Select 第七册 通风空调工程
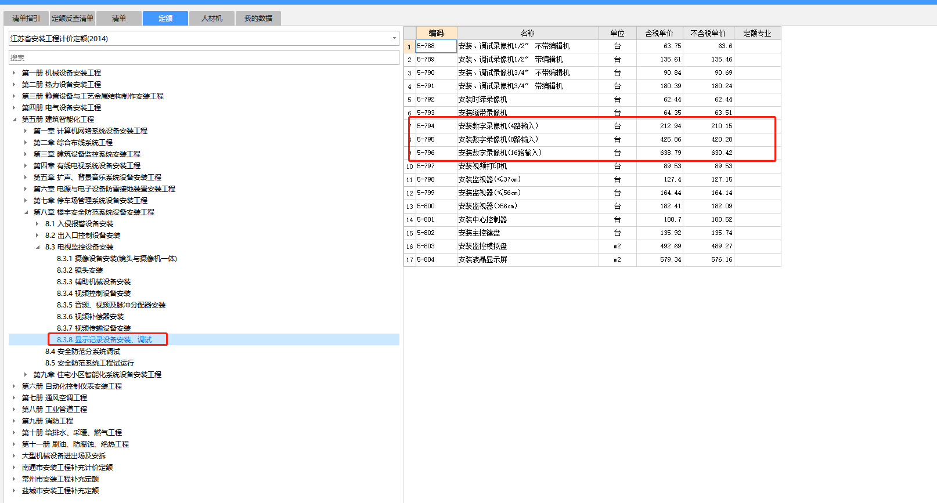Image resolution: width=937 pixels, height=503 pixels. coord(55,398)
